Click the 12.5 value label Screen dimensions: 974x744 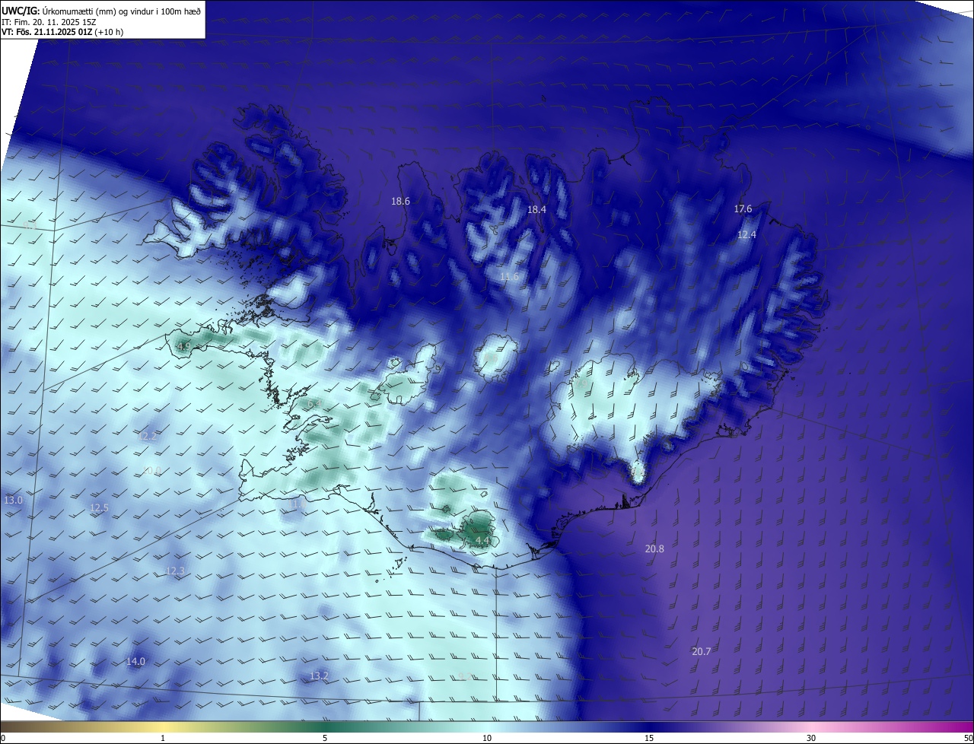(99, 508)
